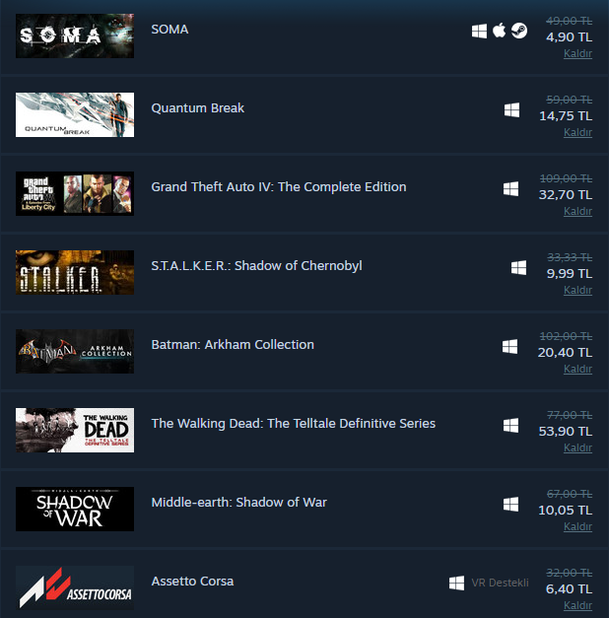Click the Windows icon for Batman: Arkham Collection
The image size is (609, 618).
(x=509, y=346)
